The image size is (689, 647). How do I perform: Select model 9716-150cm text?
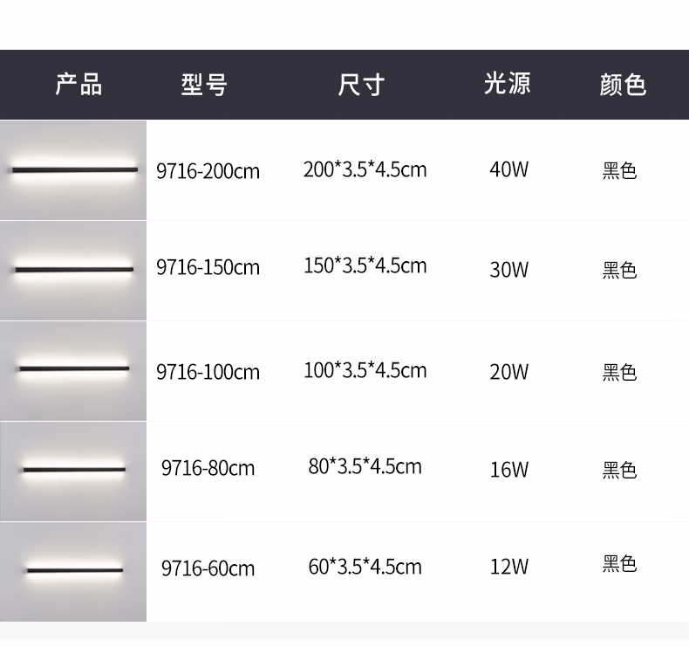click(x=208, y=267)
